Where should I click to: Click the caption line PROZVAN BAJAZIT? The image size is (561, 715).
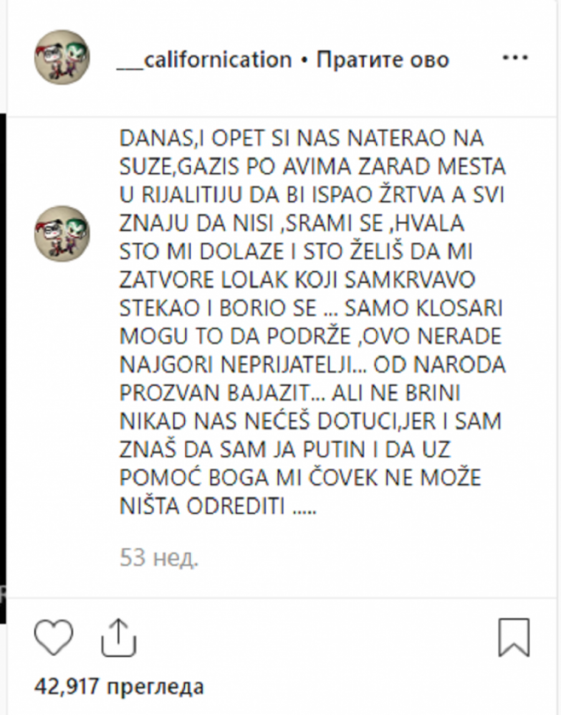point(290,392)
